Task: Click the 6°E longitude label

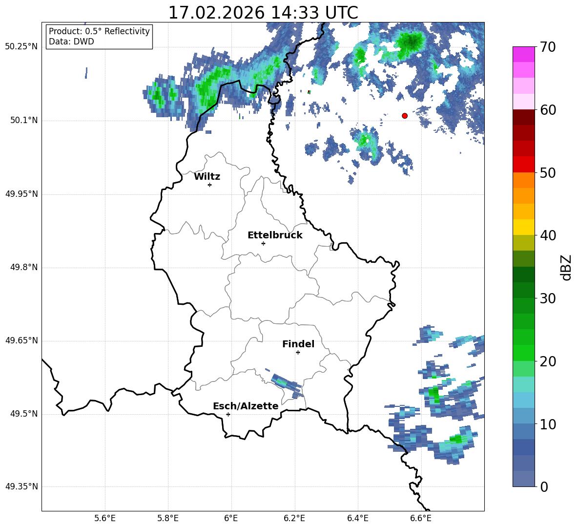Action: coord(231,518)
